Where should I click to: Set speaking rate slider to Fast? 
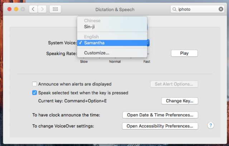click(x=147, y=54)
